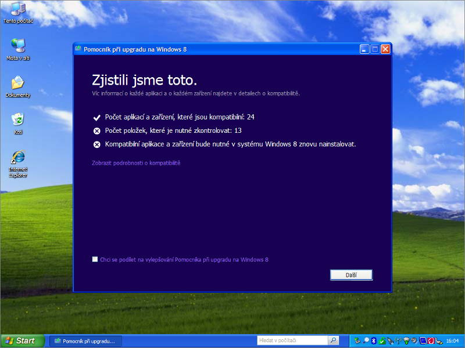Click the speaker volume tray icon
The width and height of the screenshot is (465, 348).
414,341
